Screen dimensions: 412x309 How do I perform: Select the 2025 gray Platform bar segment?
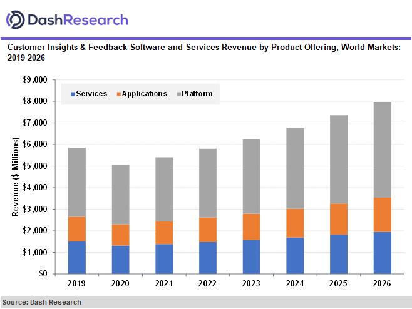[x=339, y=159]
